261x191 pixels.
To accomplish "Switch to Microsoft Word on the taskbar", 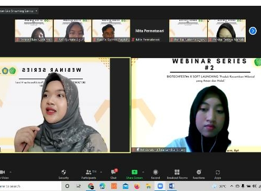I will 171,186.
